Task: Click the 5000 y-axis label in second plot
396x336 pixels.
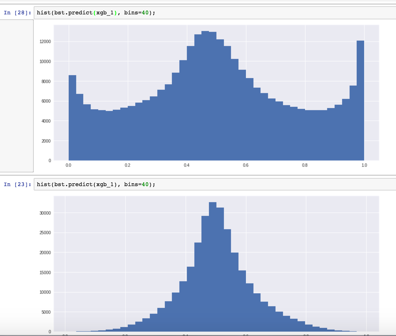Action: [46, 312]
